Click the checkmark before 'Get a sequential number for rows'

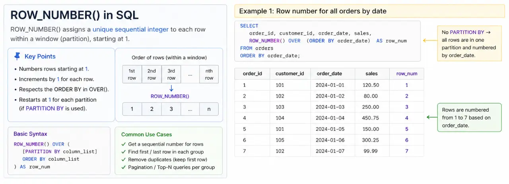click(x=123, y=144)
